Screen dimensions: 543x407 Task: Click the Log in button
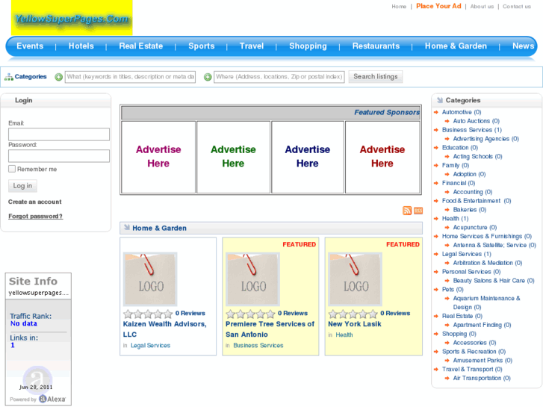[22, 186]
